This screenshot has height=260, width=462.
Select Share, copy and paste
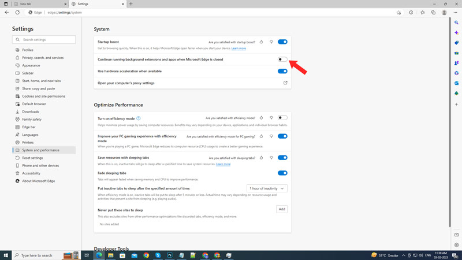click(x=44, y=88)
